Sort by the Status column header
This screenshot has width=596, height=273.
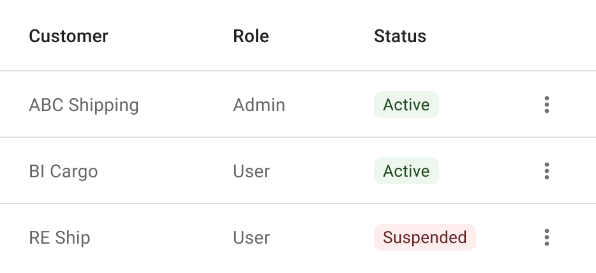click(400, 36)
